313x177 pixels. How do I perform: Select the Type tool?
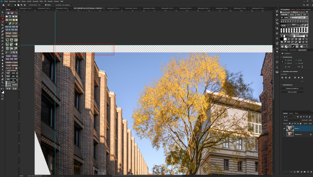click(x=2, y=70)
